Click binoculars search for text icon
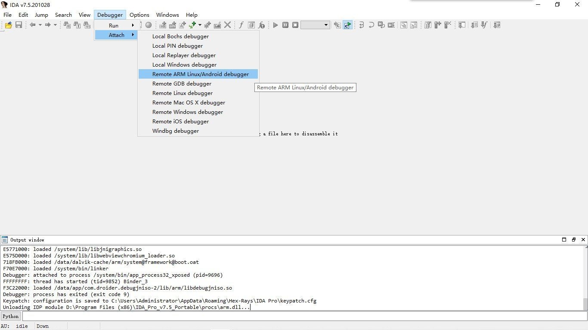 pyautogui.click(x=77, y=25)
